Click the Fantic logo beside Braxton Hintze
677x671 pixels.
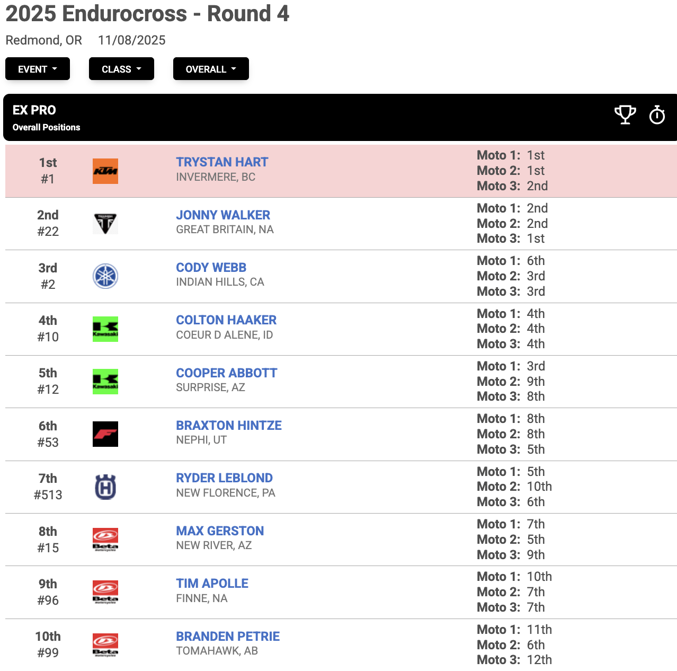(x=105, y=434)
